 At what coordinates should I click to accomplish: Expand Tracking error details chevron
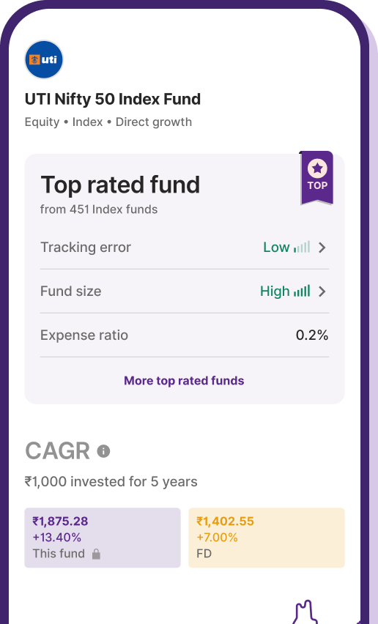(322, 248)
